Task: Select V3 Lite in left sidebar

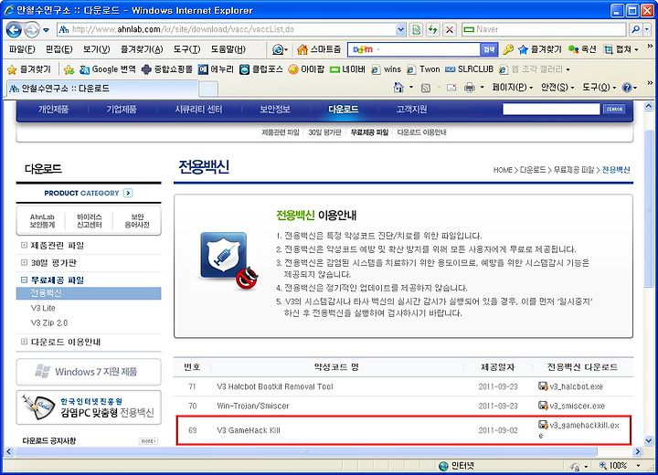Action: point(43,308)
